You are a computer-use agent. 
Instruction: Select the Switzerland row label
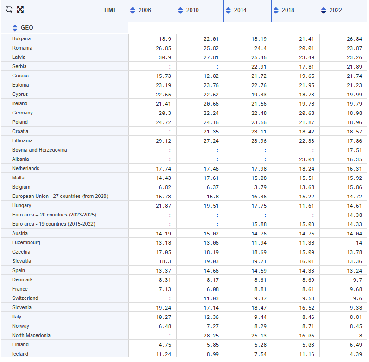pos(25,298)
